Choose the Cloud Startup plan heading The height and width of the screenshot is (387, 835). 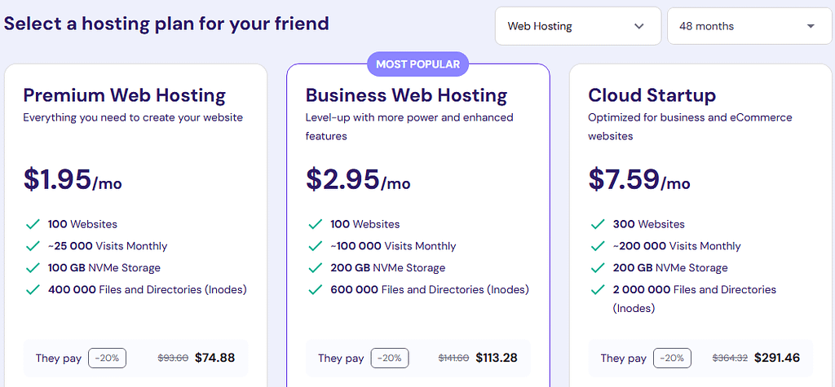652,95
